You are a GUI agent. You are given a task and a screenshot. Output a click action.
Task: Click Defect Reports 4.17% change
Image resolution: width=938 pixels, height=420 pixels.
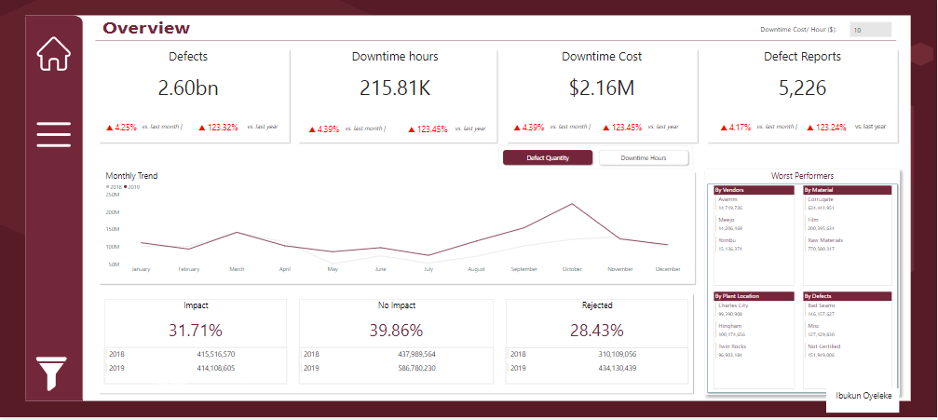tap(736, 127)
